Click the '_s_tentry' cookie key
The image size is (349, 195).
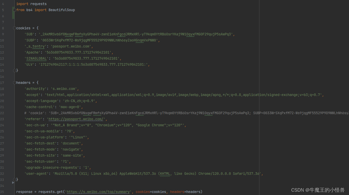[x=35, y=46]
